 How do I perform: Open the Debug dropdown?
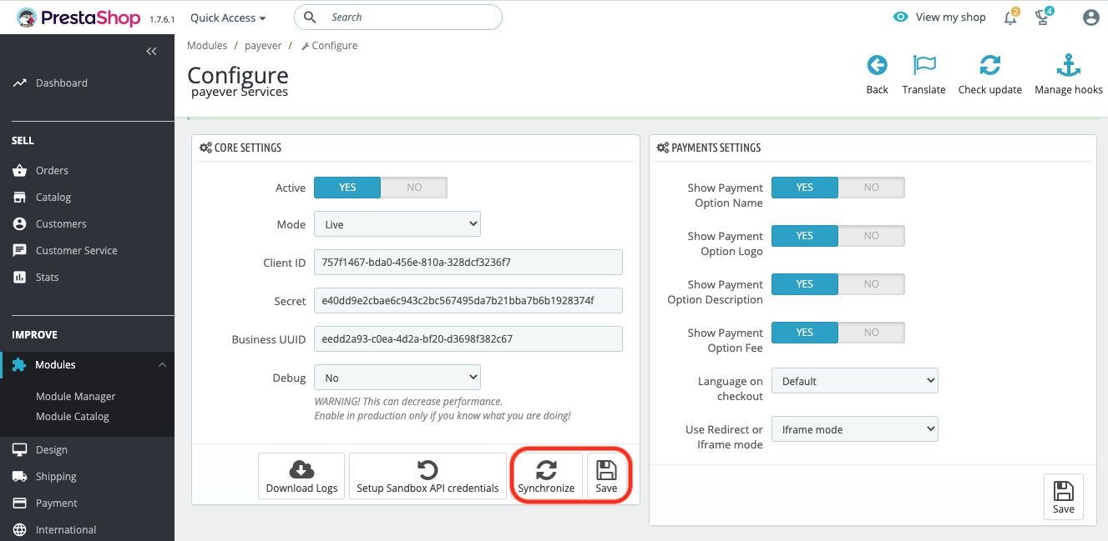pos(397,378)
